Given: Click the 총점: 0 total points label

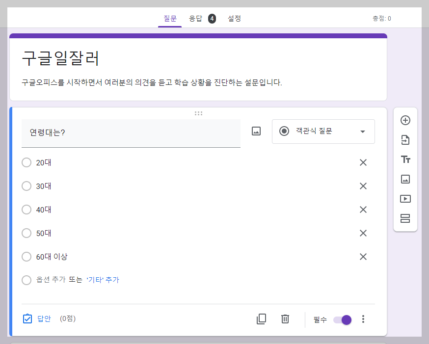Looking at the screenshot, I should coord(382,19).
